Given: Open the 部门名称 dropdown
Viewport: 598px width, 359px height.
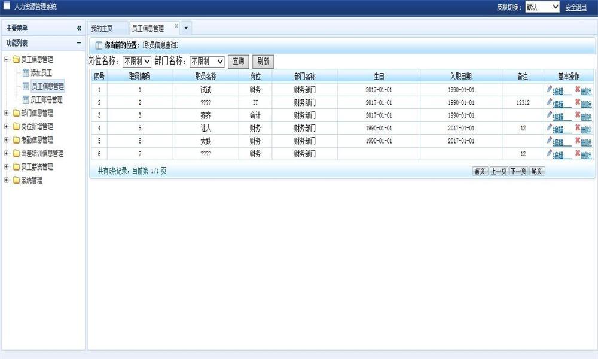Looking at the screenshot, I should (x=207, y=61).
